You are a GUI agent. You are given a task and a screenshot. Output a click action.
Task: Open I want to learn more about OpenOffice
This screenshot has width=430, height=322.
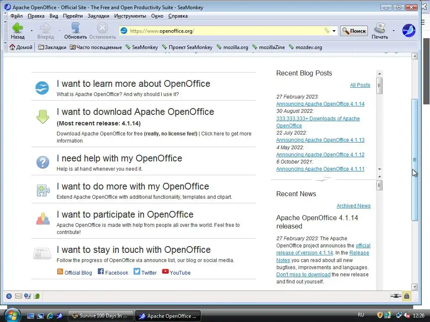[x=133, y=83]
